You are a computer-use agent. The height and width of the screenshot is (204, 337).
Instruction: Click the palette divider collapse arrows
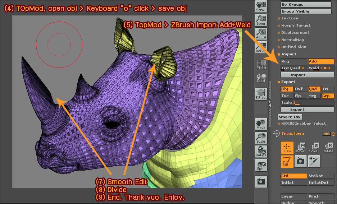[270, 103]
